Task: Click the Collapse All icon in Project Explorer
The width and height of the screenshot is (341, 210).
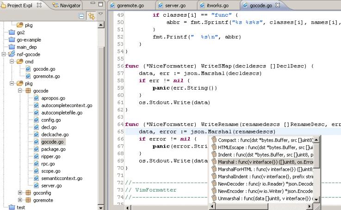Action: click(x=81, y=16)
